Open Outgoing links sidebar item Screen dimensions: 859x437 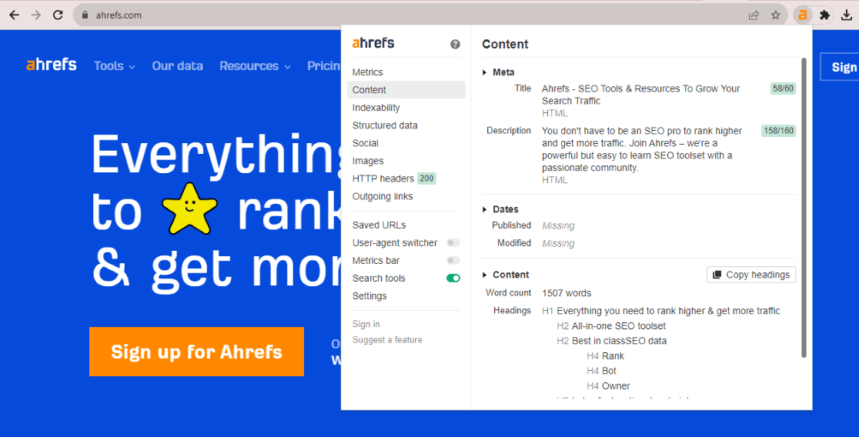tap(406, 196)
